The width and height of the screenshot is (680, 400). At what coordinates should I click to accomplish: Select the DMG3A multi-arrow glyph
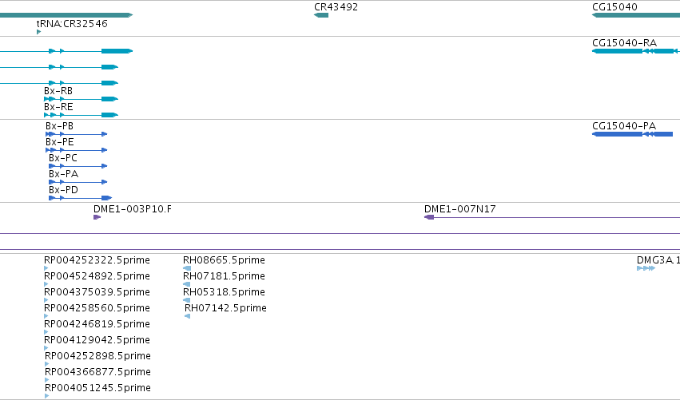(646, 268)
